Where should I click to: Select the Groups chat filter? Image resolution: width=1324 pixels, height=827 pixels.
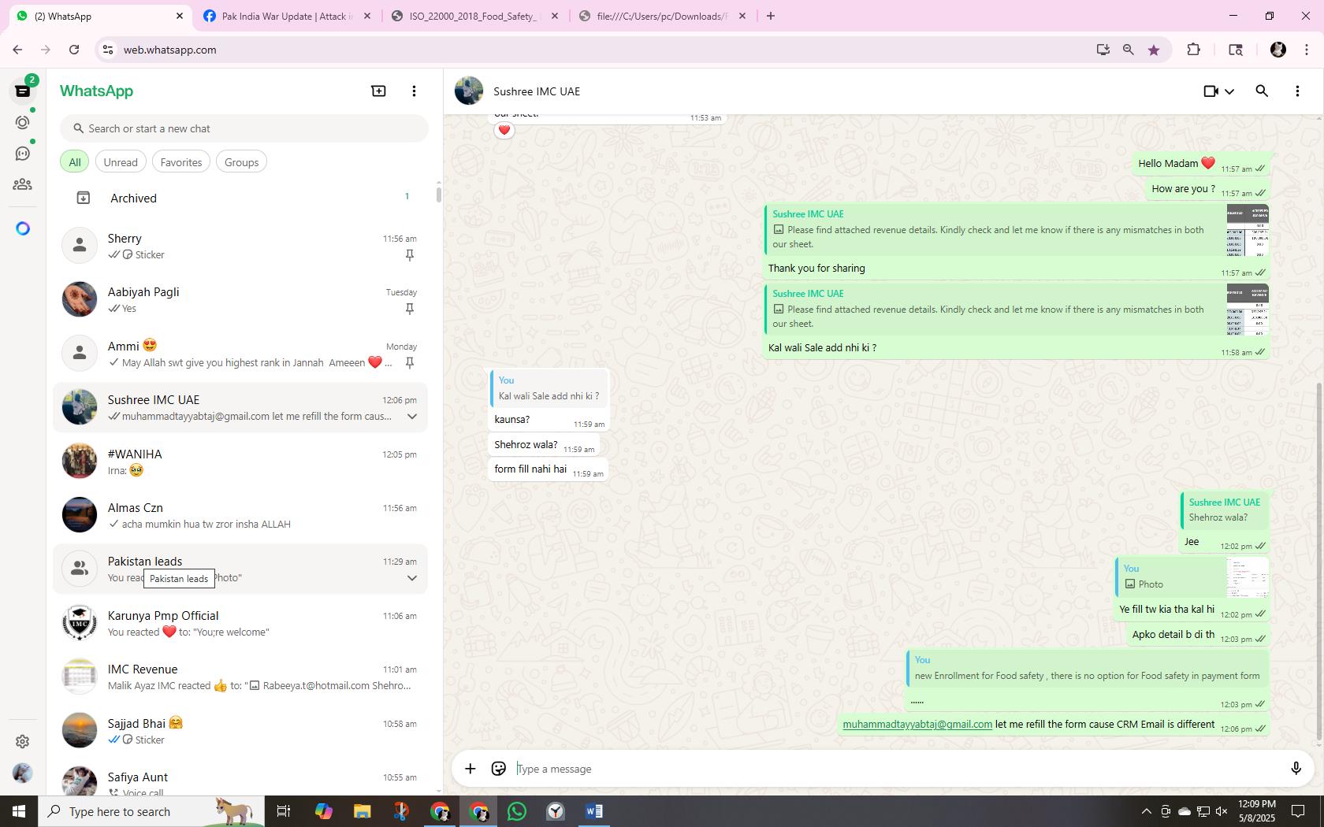point(241,162)
